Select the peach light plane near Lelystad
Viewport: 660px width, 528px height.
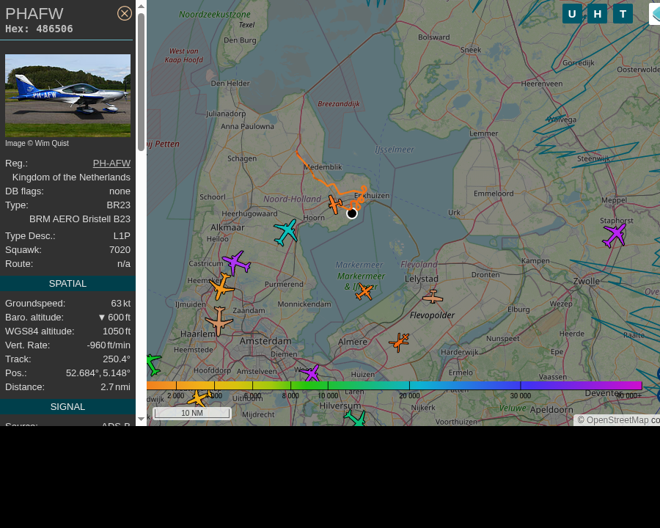433,297
